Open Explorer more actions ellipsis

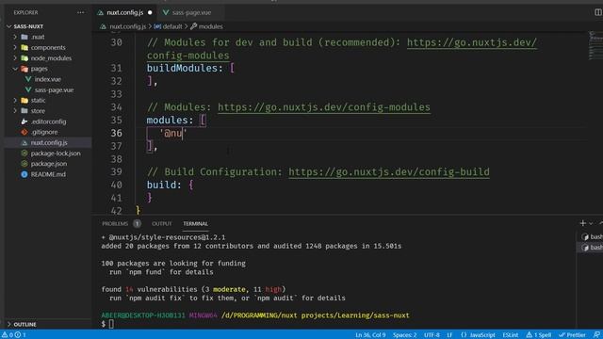coord(80,12)
